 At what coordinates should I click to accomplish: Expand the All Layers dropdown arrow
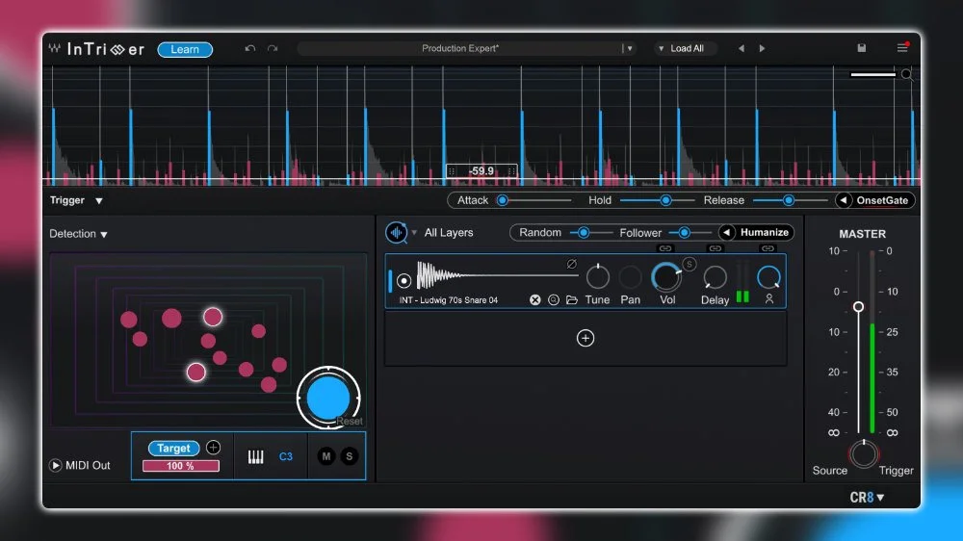414,233
